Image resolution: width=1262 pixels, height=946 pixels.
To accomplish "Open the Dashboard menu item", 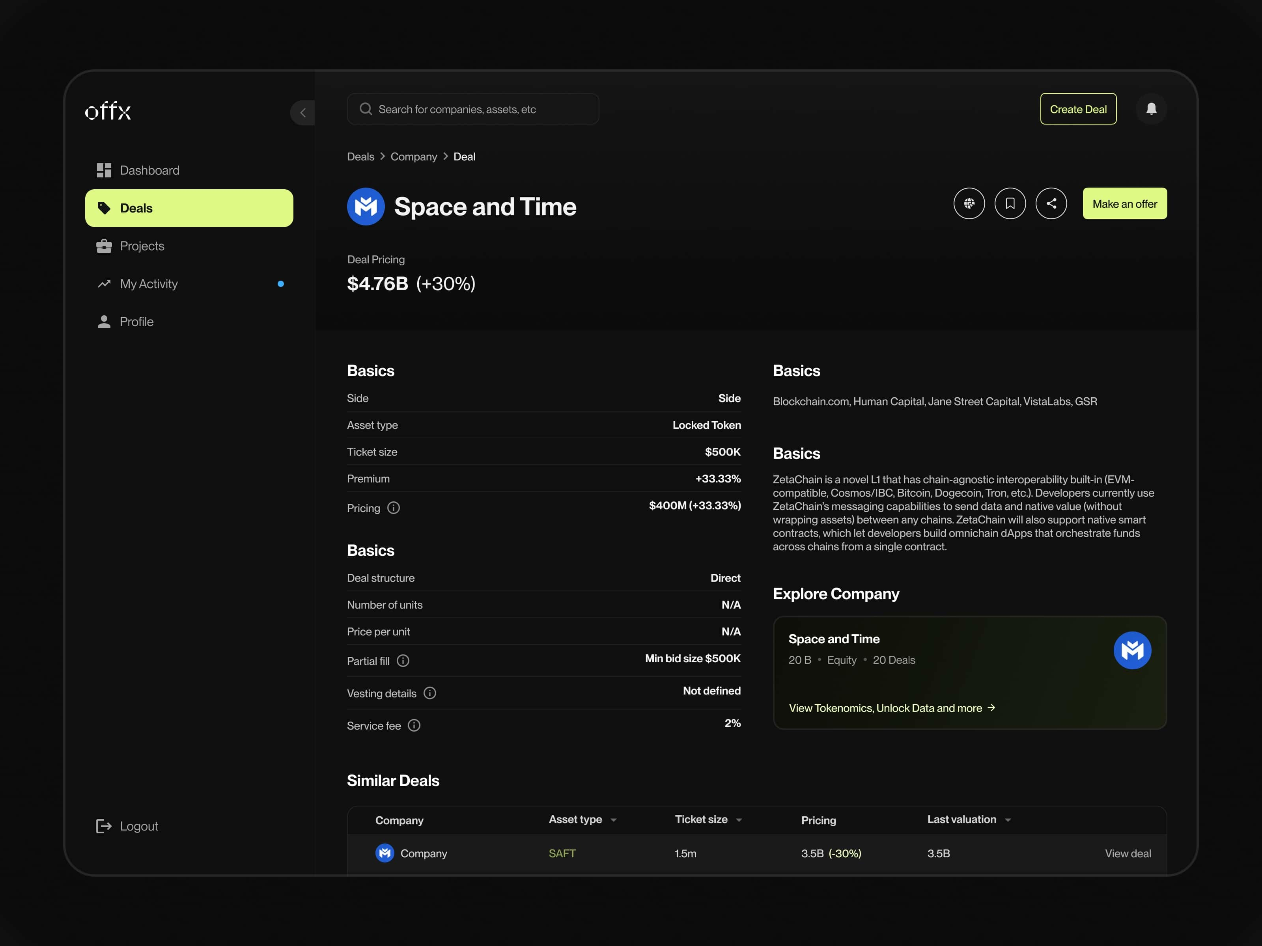I will tap(189, 170).
